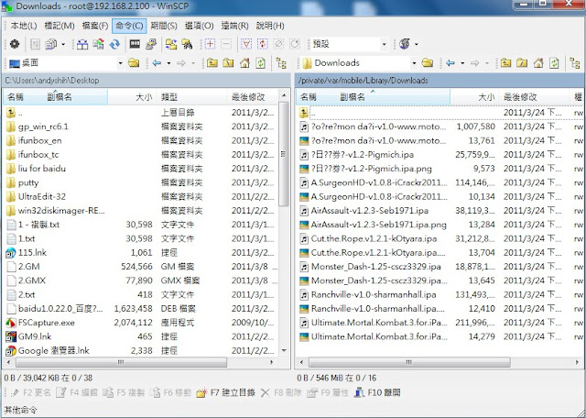Go to local parent directory icon

(212, 63)
